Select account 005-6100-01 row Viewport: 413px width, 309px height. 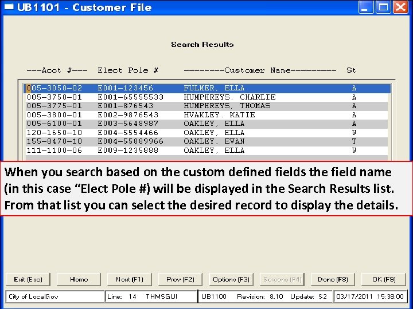[x=206, y=124]
